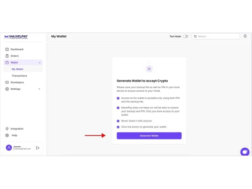252x189 pixels.
Task: Click the Integration plug icon
Action: tap(7, 129)
